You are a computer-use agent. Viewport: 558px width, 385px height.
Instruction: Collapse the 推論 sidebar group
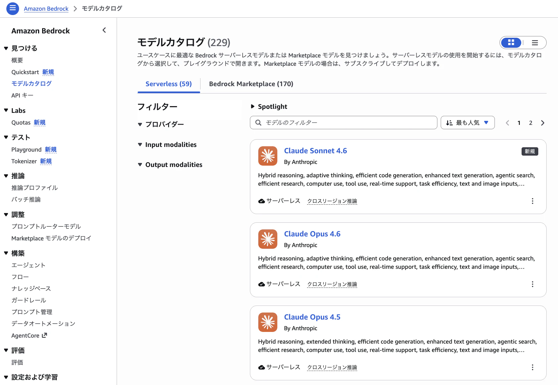pos(6,176)
